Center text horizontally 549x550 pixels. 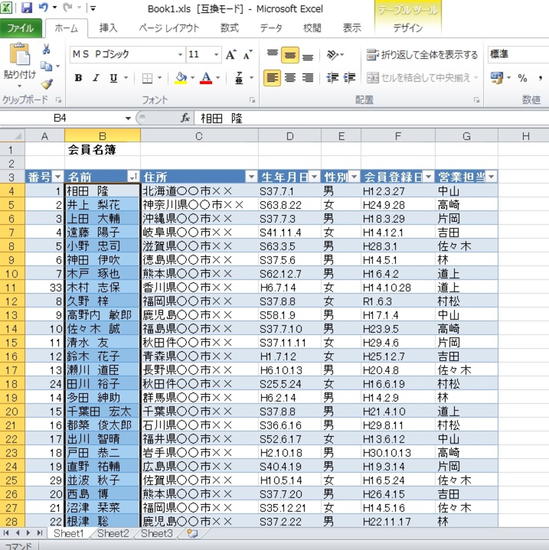click(x=290, y=78)
